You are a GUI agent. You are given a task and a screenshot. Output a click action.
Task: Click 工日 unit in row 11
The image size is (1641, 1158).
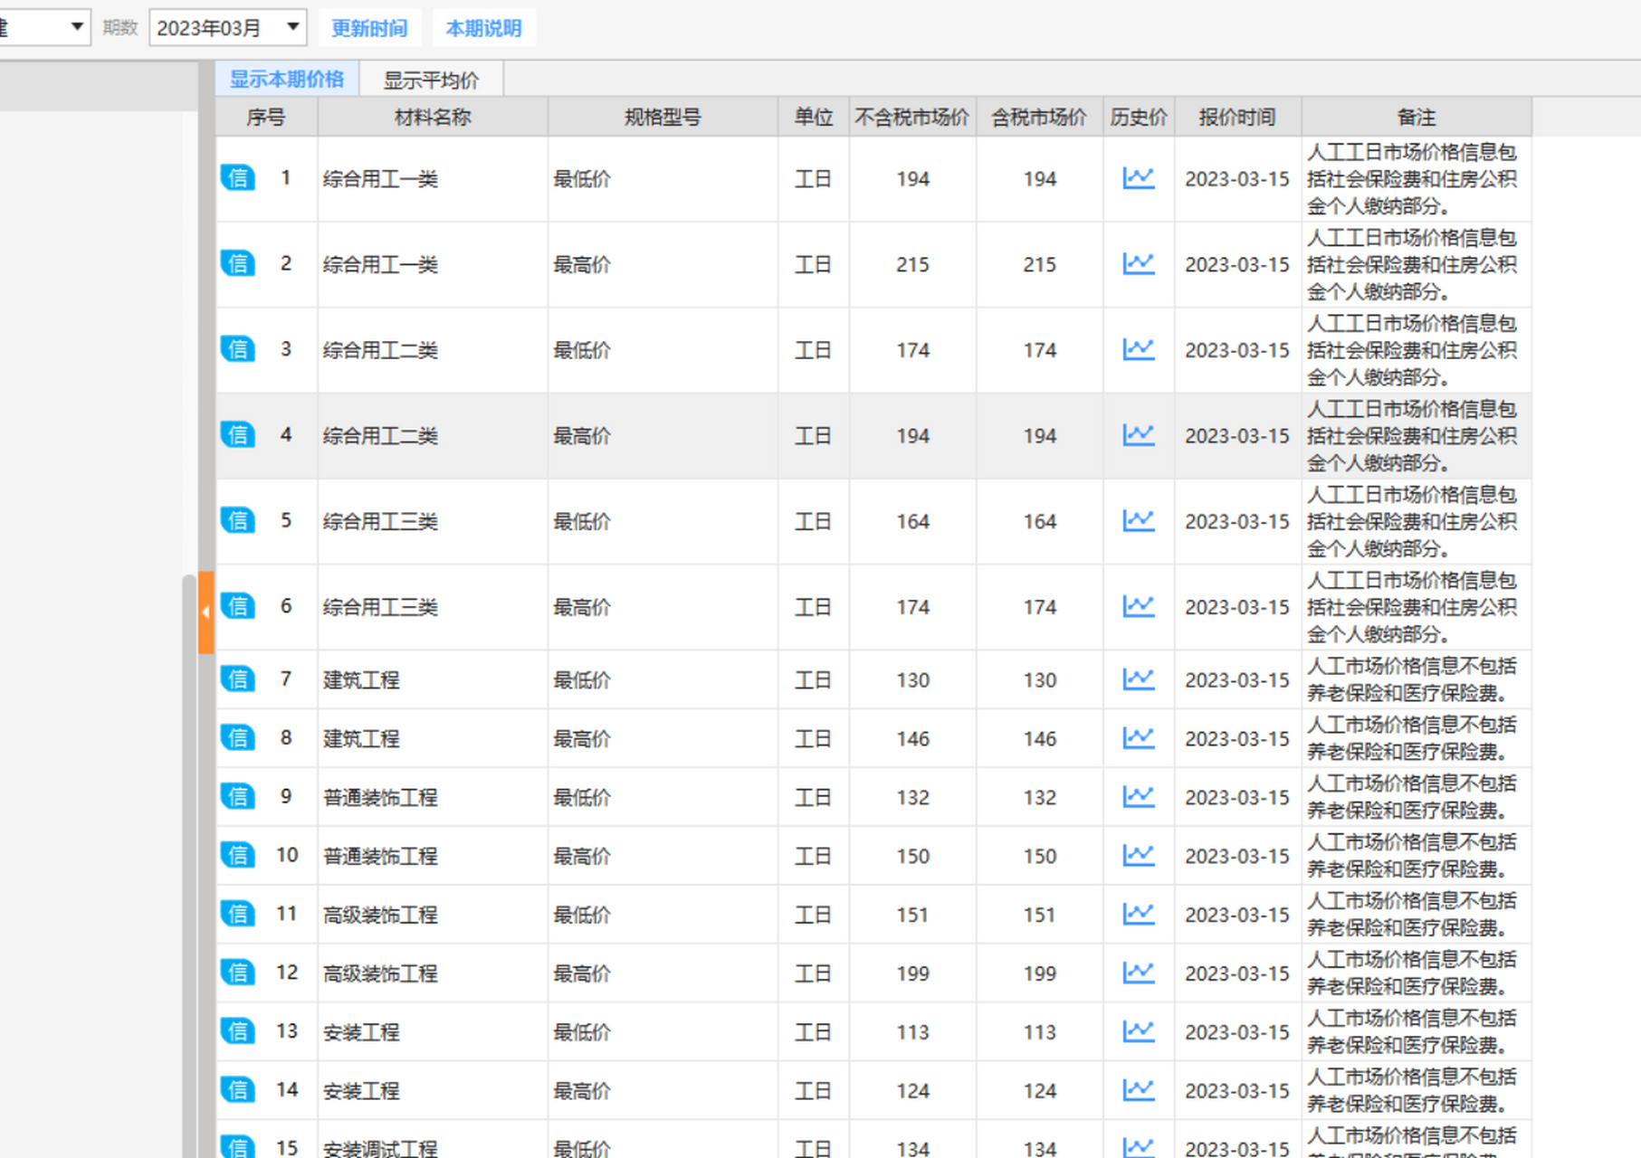click(813, 915)
